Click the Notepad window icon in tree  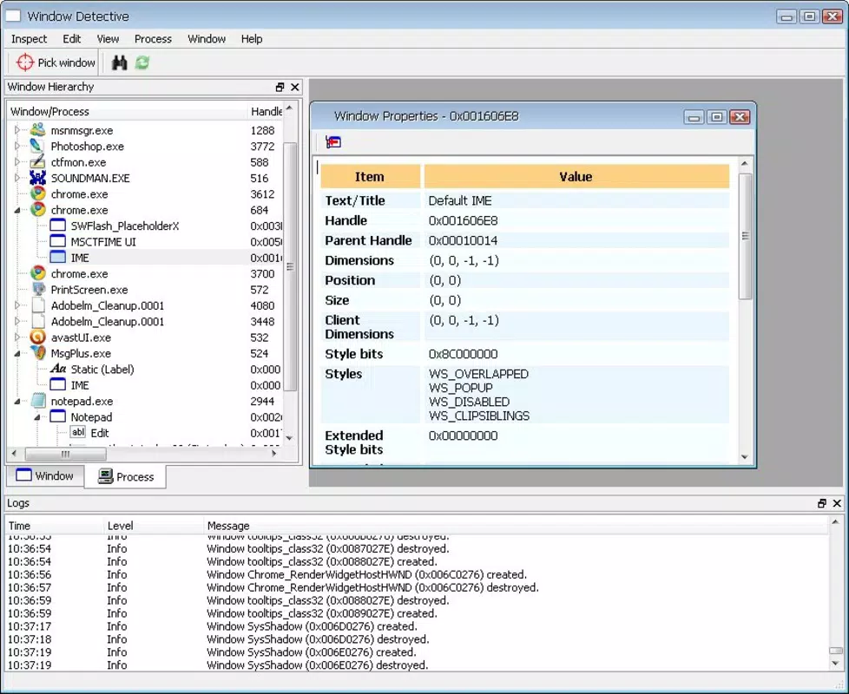57,417
